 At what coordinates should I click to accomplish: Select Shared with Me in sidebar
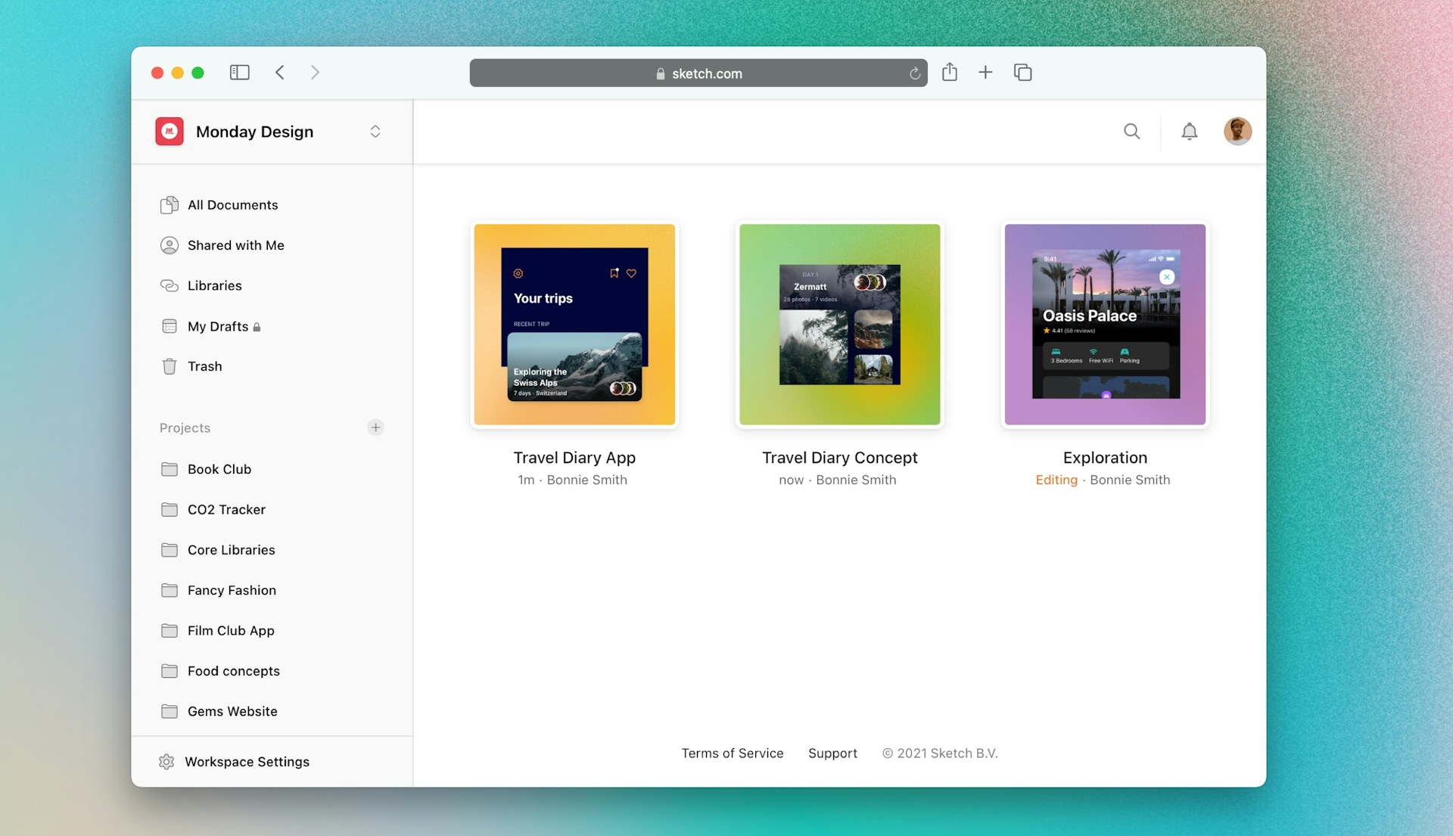(x=235, y=244)
